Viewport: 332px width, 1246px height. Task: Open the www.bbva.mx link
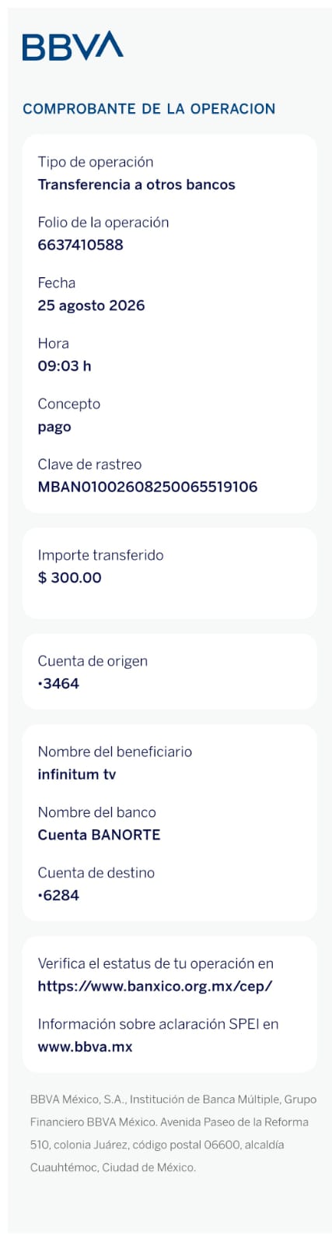[85, 1047]
